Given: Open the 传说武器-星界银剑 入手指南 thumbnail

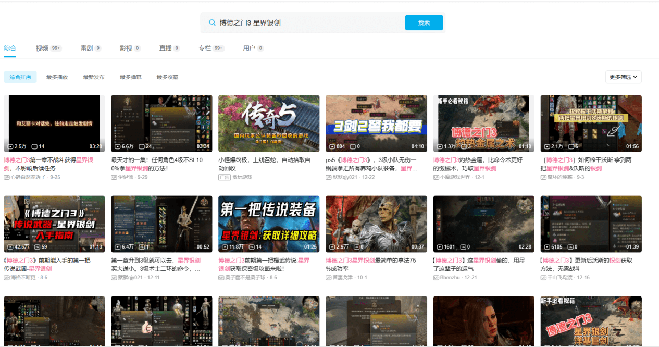Looking at the screenshot, I should [54, 224].
